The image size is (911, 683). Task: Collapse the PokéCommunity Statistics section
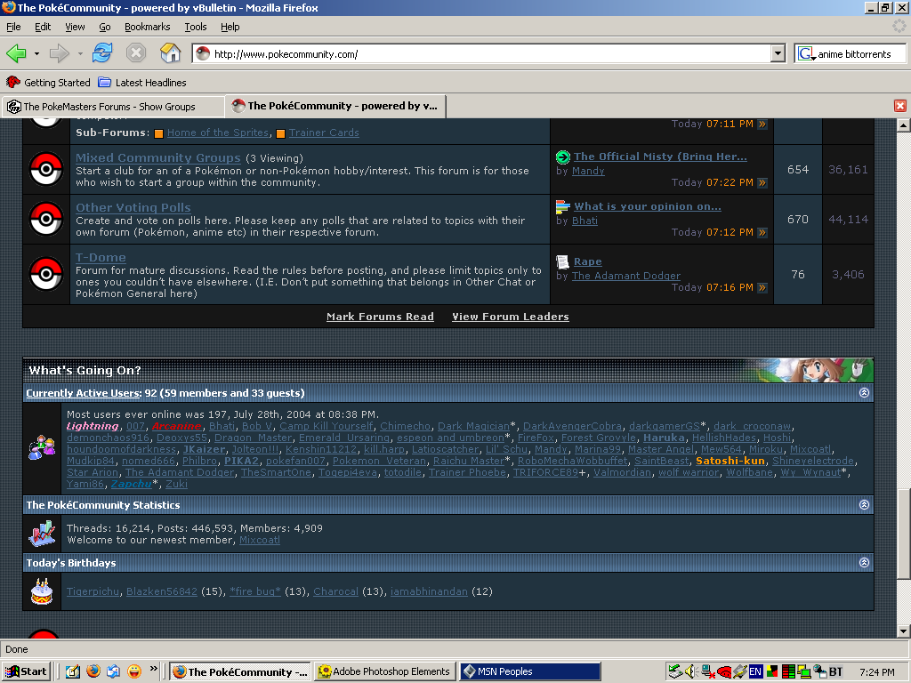pyautogui.click(x=864, y=505)
